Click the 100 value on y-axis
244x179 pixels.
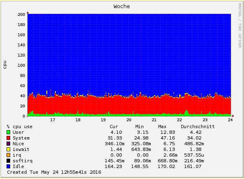21,65
